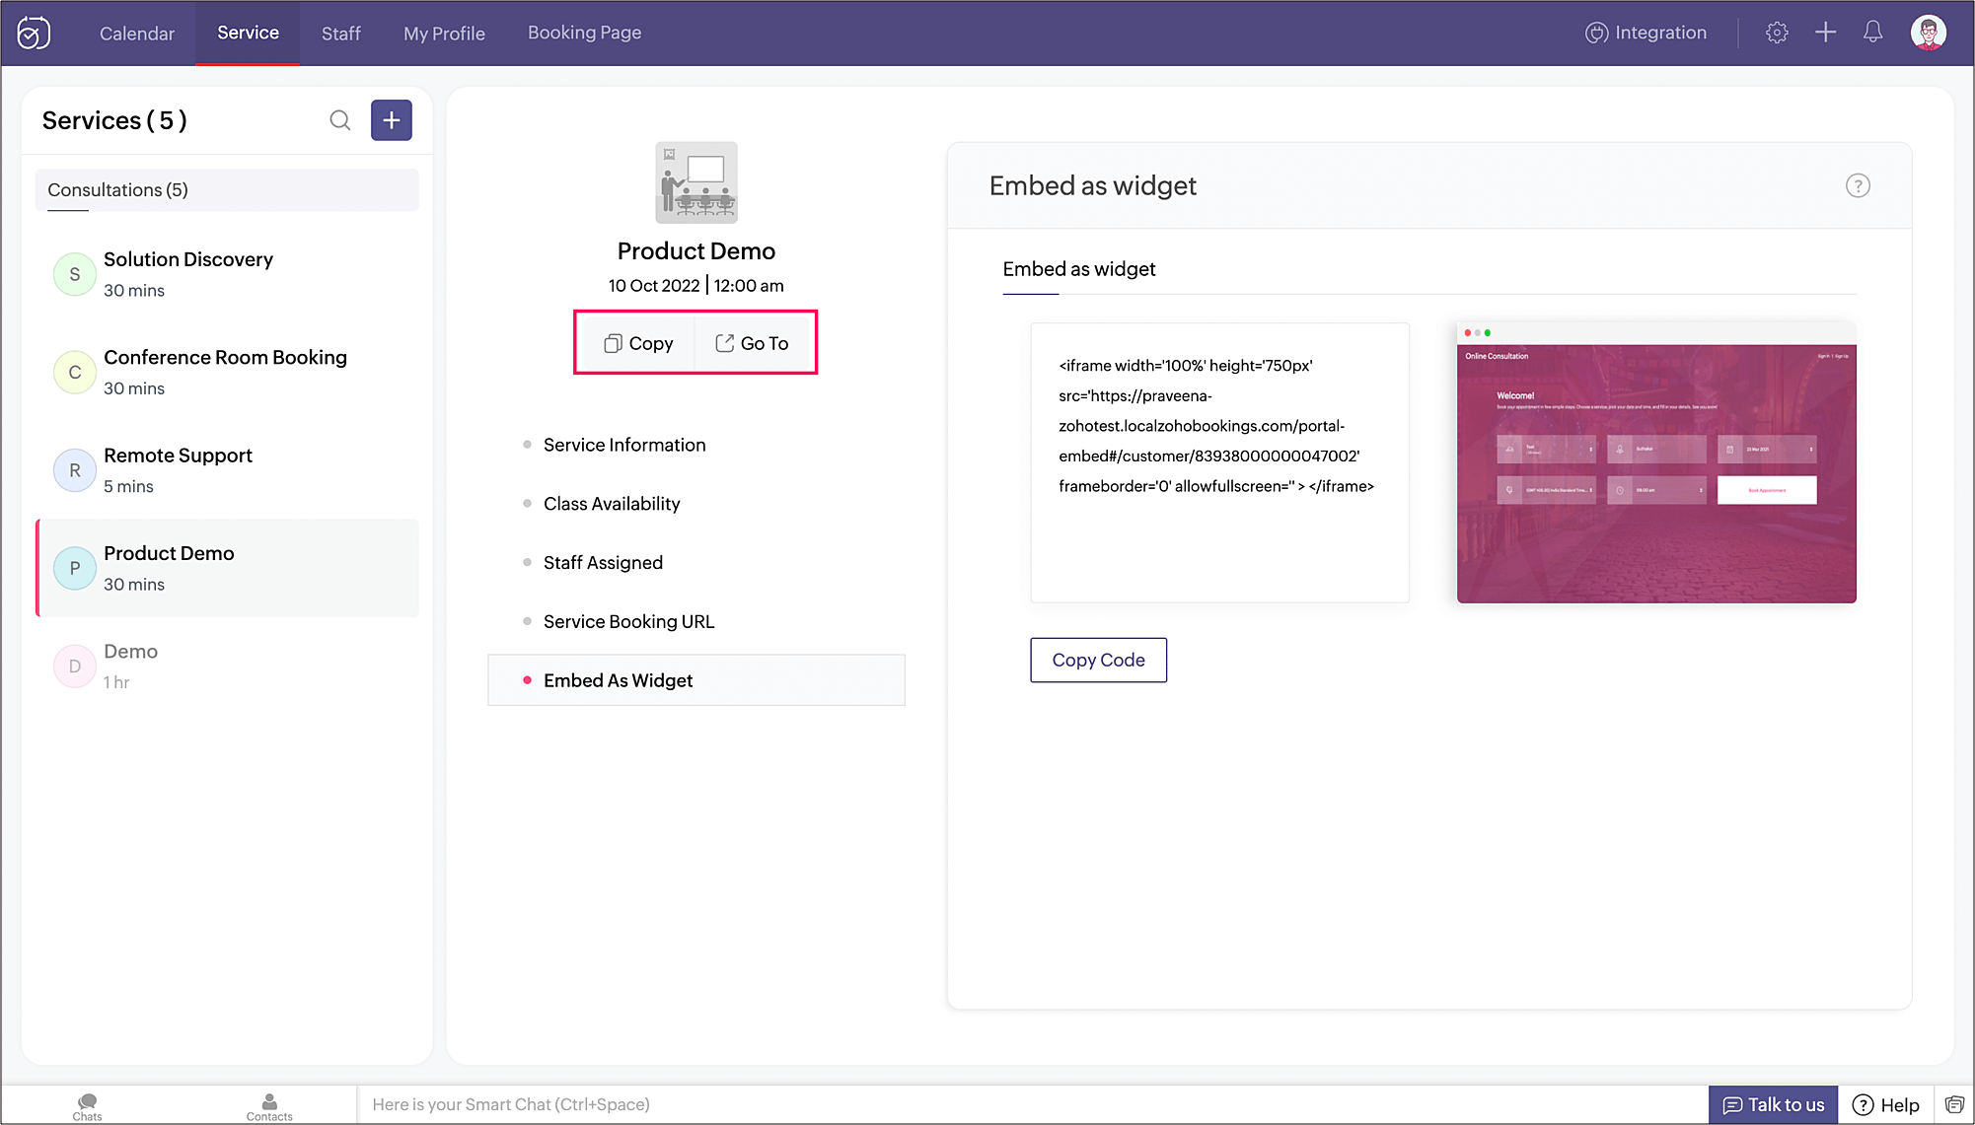Open the Help link
The image size is (1975, 1125).
tap(1886, 1104)
